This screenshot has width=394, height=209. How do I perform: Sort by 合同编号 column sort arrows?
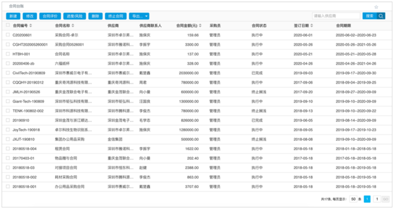tap(30, 26)
